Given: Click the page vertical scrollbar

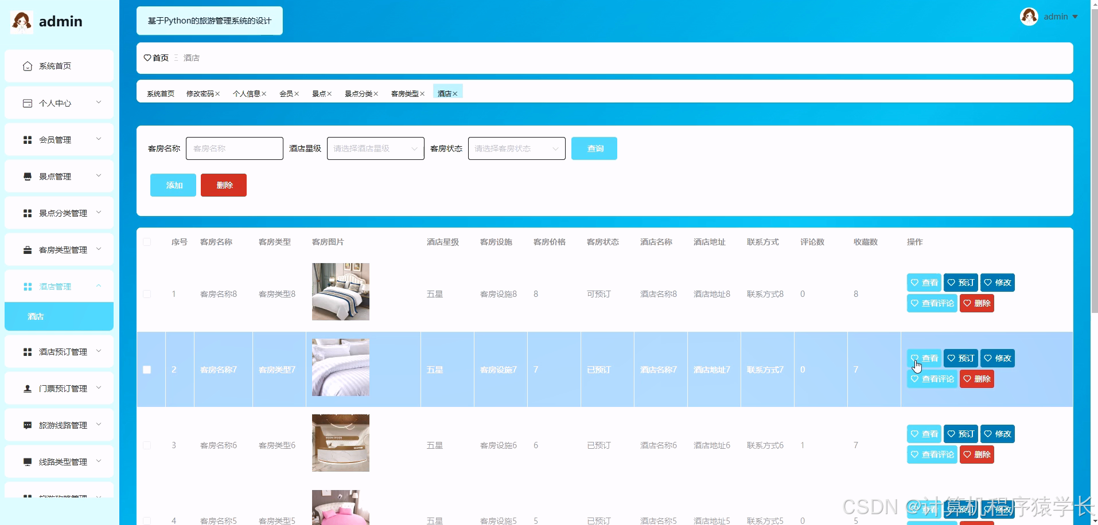Looking at the screenshot, I should tap(1094, 160).
